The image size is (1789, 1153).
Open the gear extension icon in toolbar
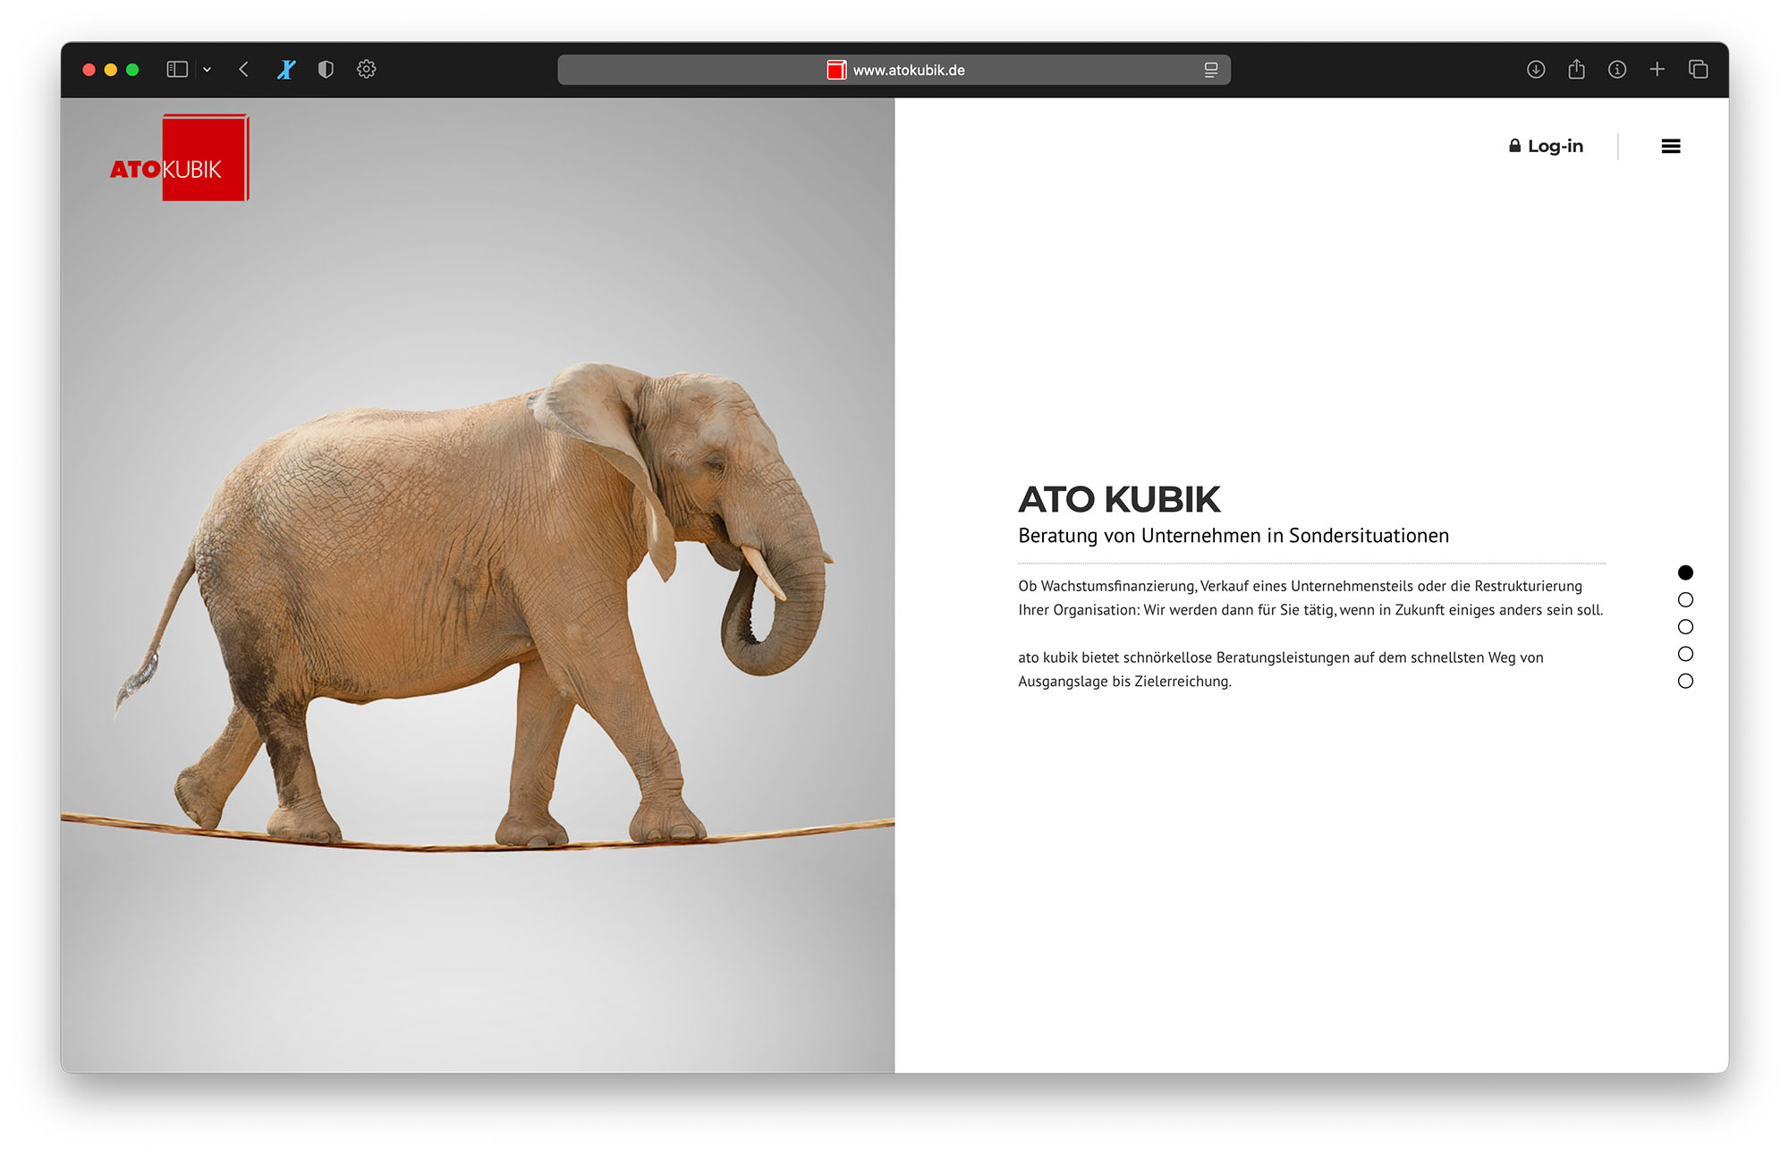pos(367,70)
